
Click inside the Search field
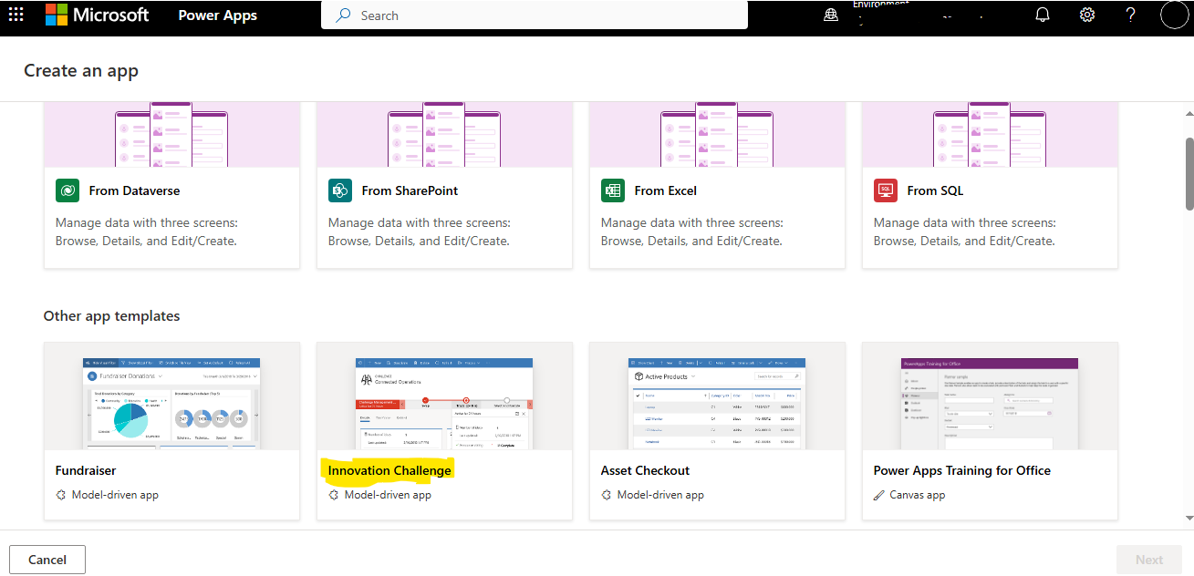tap(534, 15)
